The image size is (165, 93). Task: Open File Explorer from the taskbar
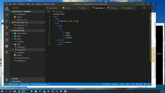click(15, 91)
